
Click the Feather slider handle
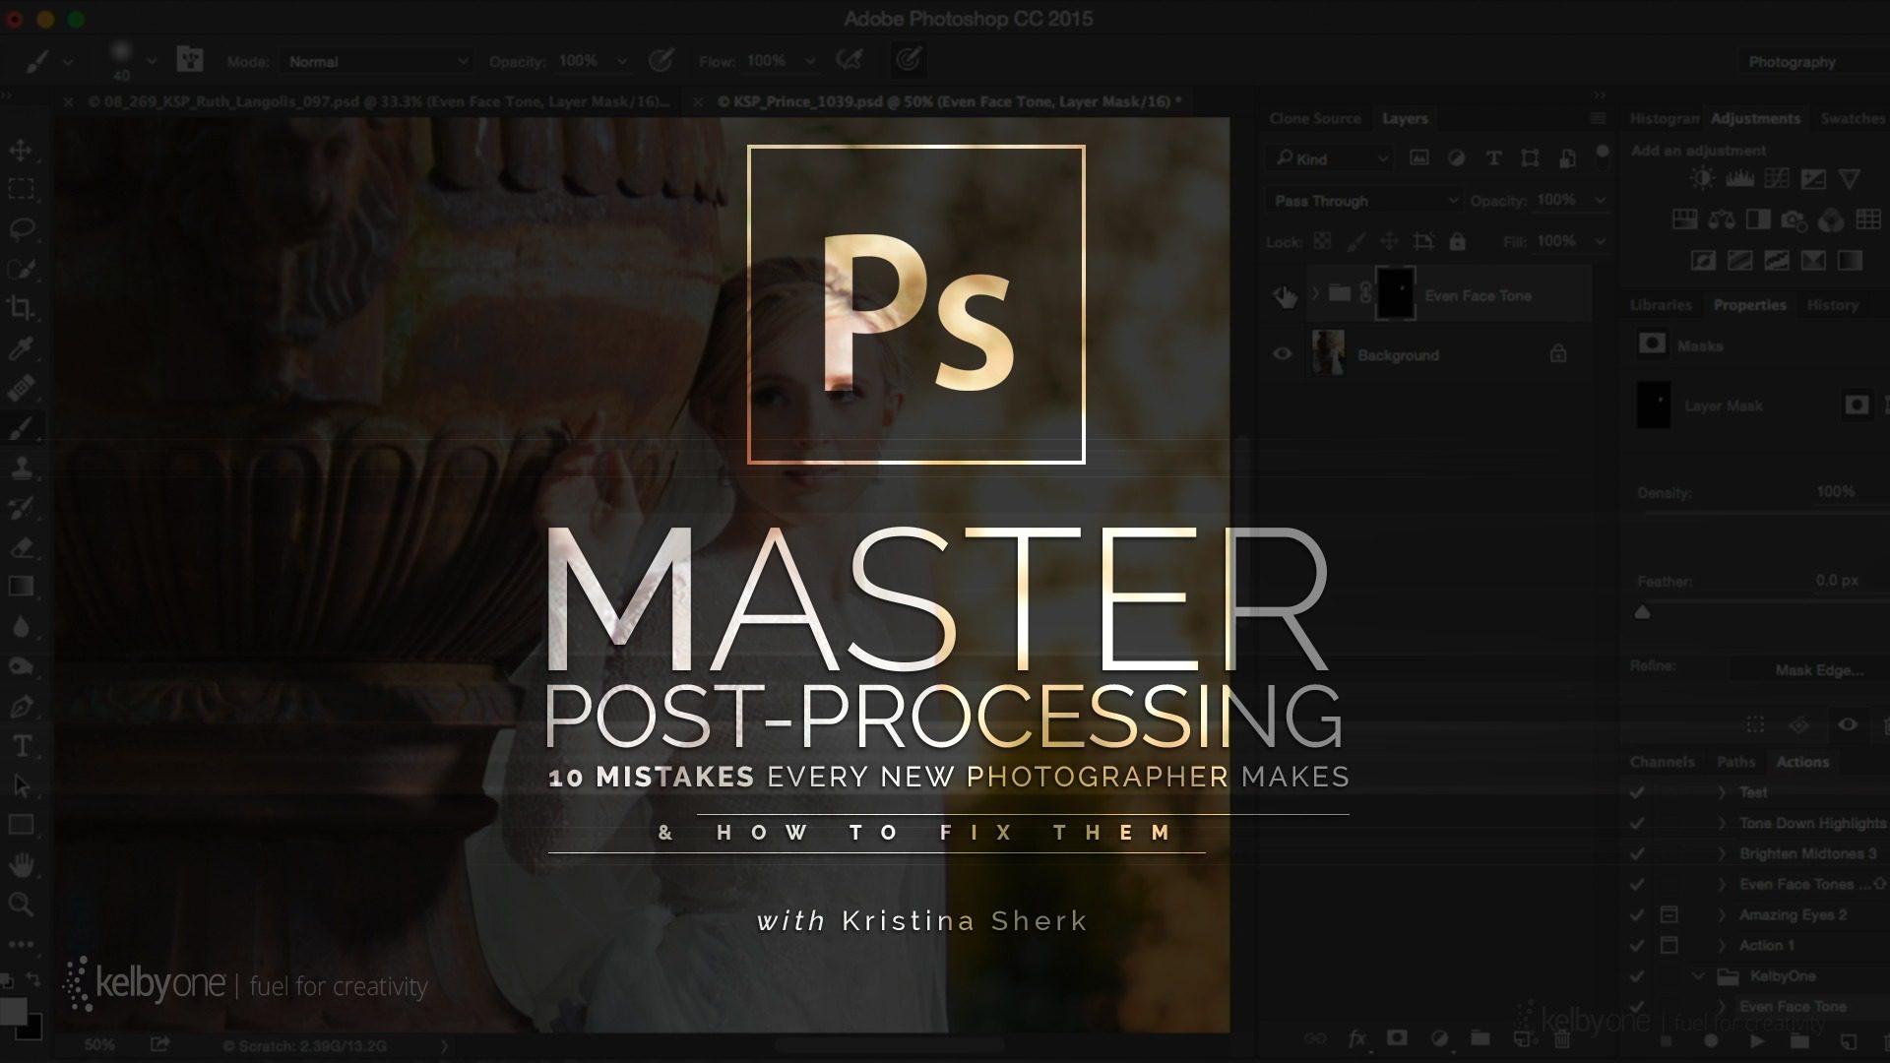coord(1642,612)
